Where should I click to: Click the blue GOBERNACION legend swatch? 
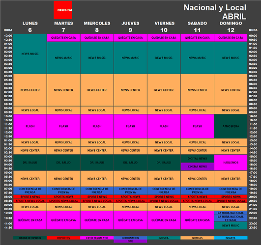(130, 238)
